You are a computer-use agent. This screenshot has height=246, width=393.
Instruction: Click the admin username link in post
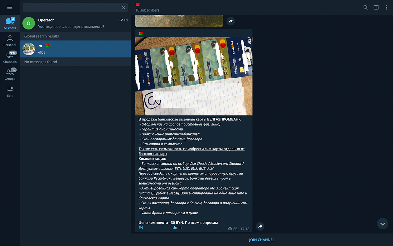pos(160,228)
